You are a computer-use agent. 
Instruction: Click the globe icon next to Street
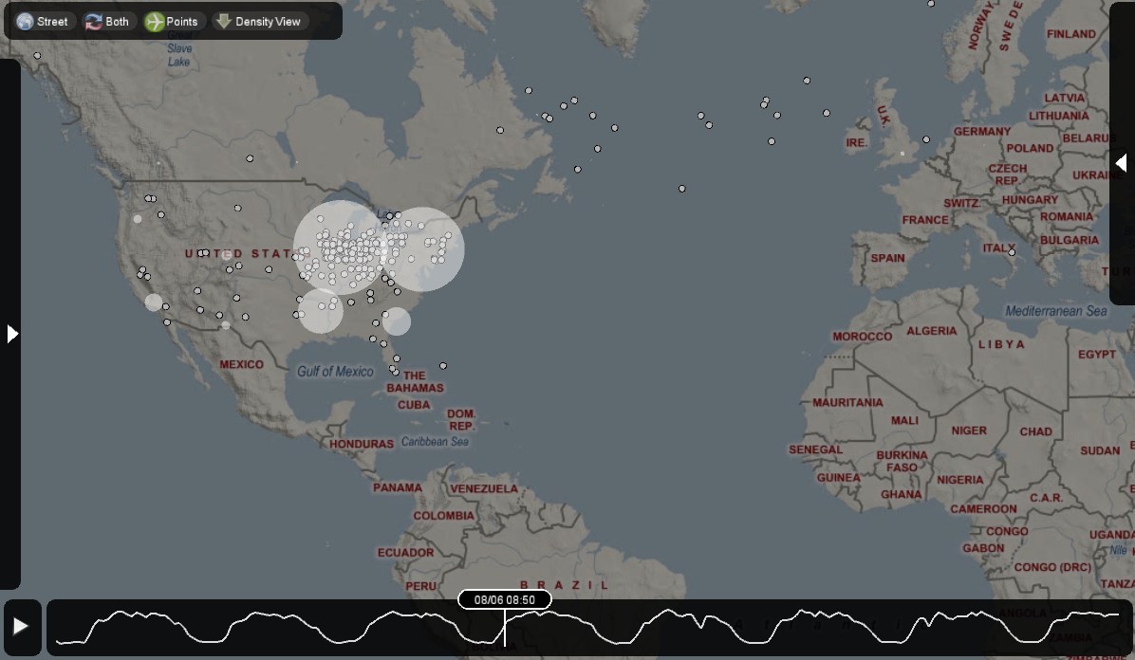coord(26,22)
